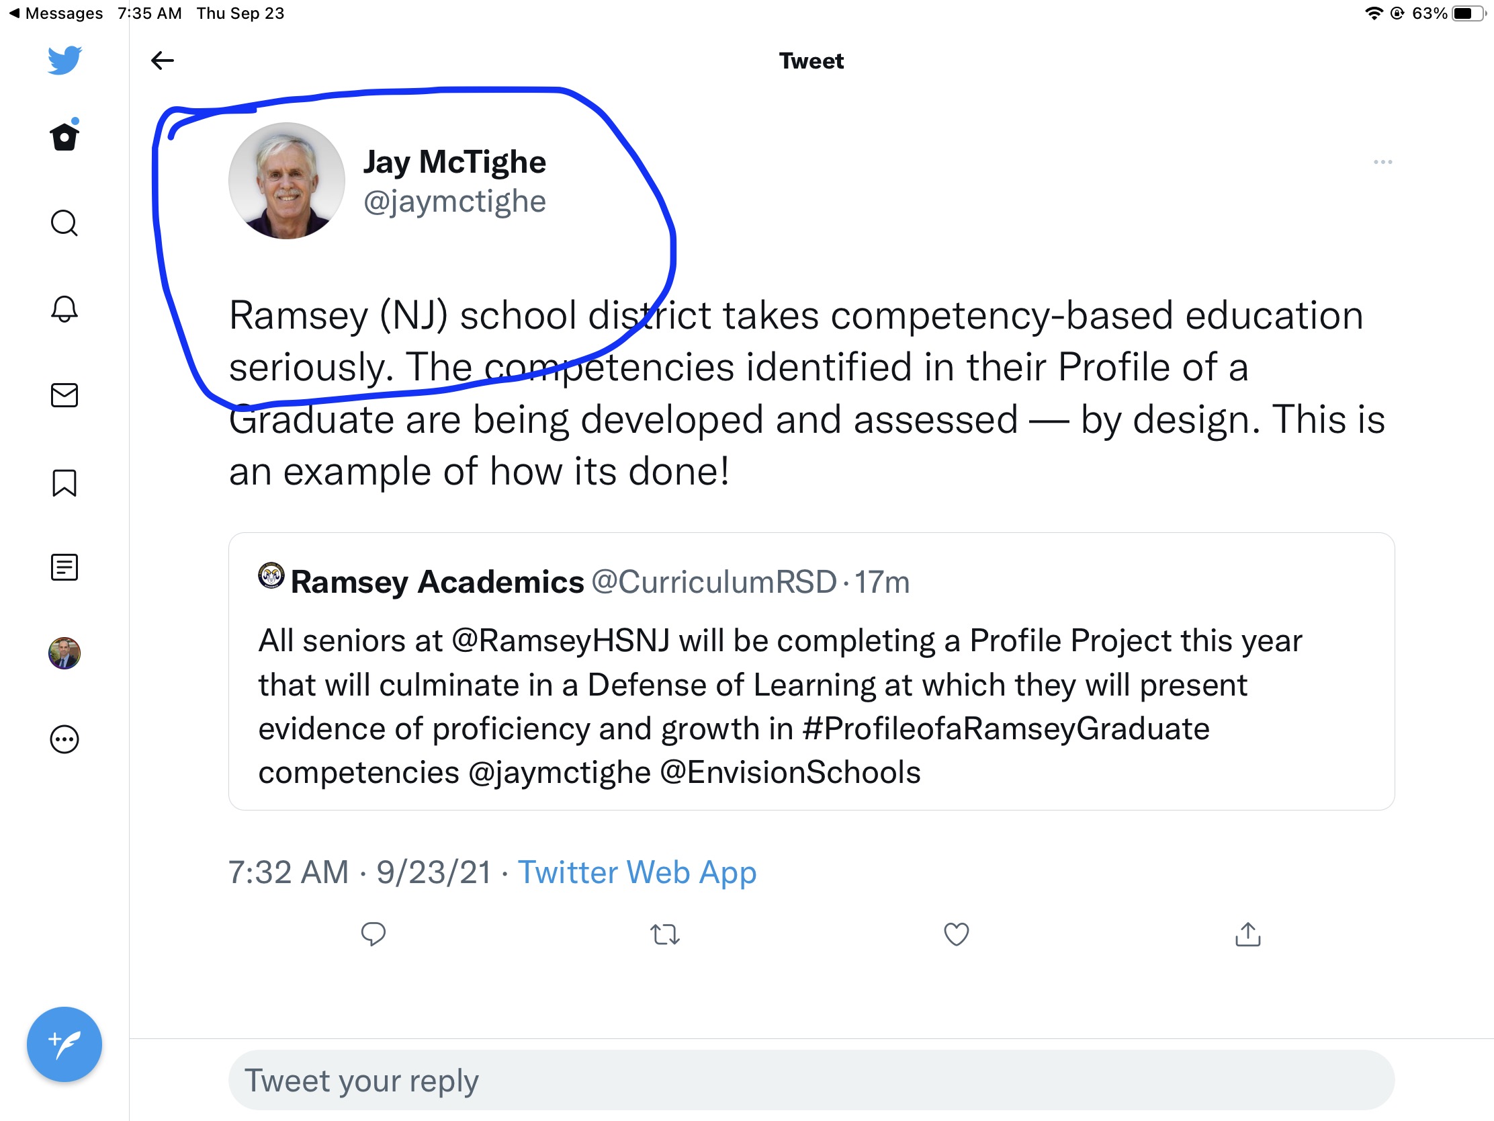Reply to the tweet

[373, 933]
